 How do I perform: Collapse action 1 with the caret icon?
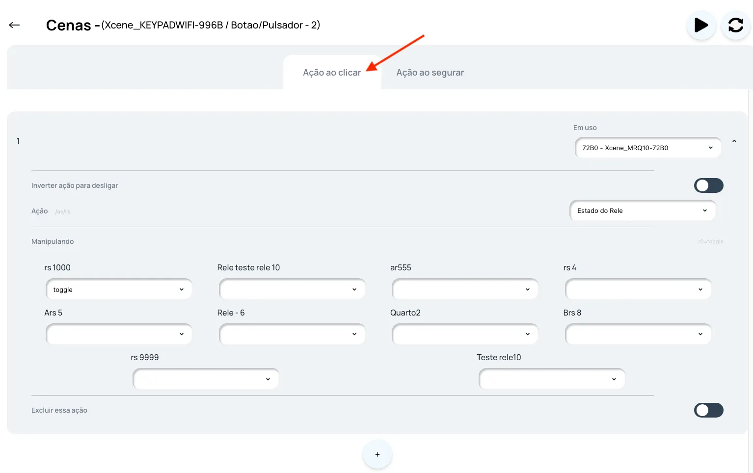734,141
